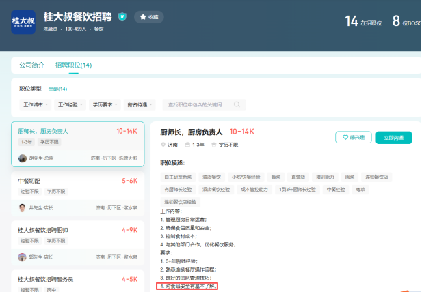This screenshot has width=422, height=292.
Task: Click the 培训能力 tag
Action: coord(325,177)
